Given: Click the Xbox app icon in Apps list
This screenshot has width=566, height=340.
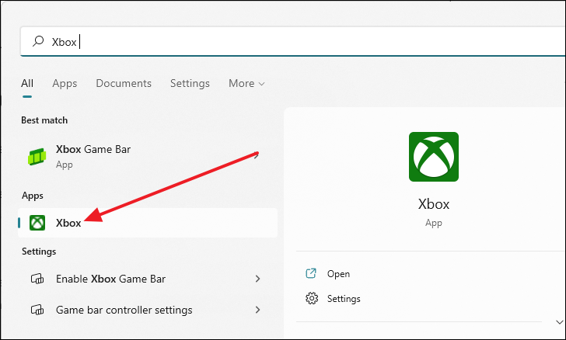Looking at the screenshot, I should [x=37, y=223].
